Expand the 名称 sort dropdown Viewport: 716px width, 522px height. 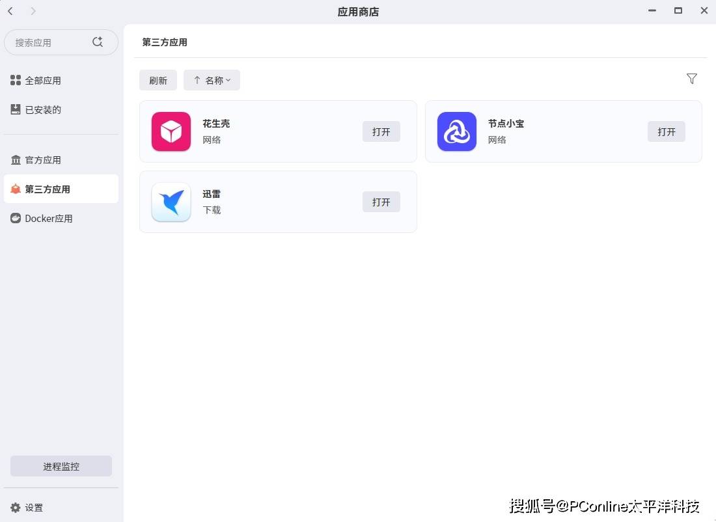pyautogui.click(x=219, y=80)
